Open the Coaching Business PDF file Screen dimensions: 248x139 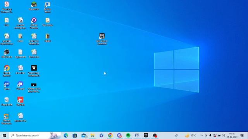pos(7,7)
